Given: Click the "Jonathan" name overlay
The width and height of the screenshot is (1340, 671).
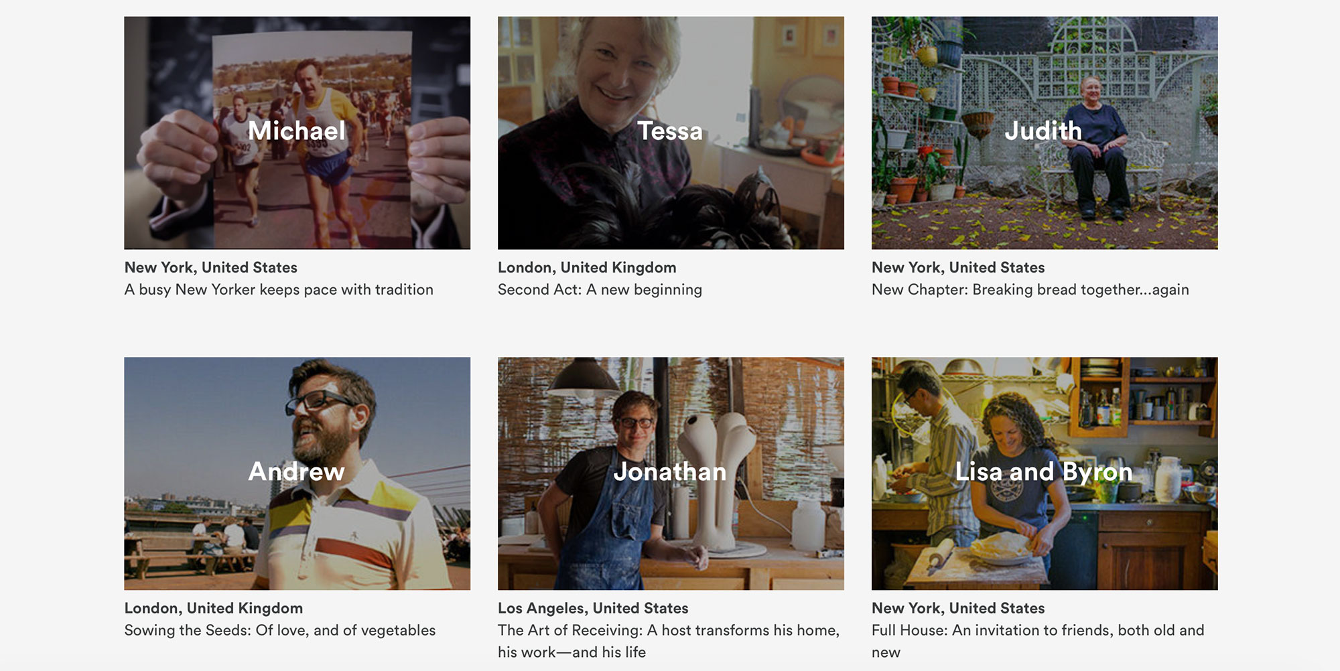Looking at the screenshot, I should pos(670,471).
